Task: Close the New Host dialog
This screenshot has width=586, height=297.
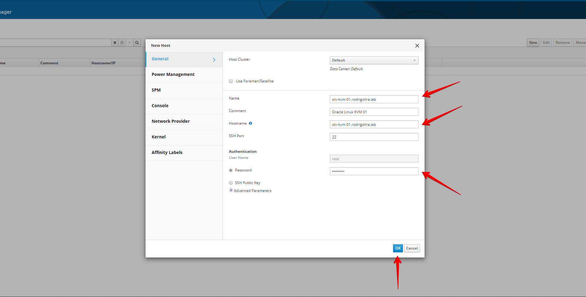Action: point(417,46)
